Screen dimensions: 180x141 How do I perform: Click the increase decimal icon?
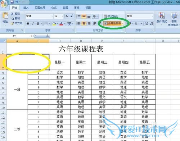pyautogui.click(x=147, y=23)
